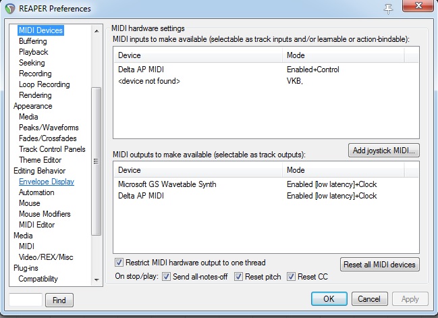Click the Cancel button
This screenshot has height=318, width=438.
click(369, 299)
